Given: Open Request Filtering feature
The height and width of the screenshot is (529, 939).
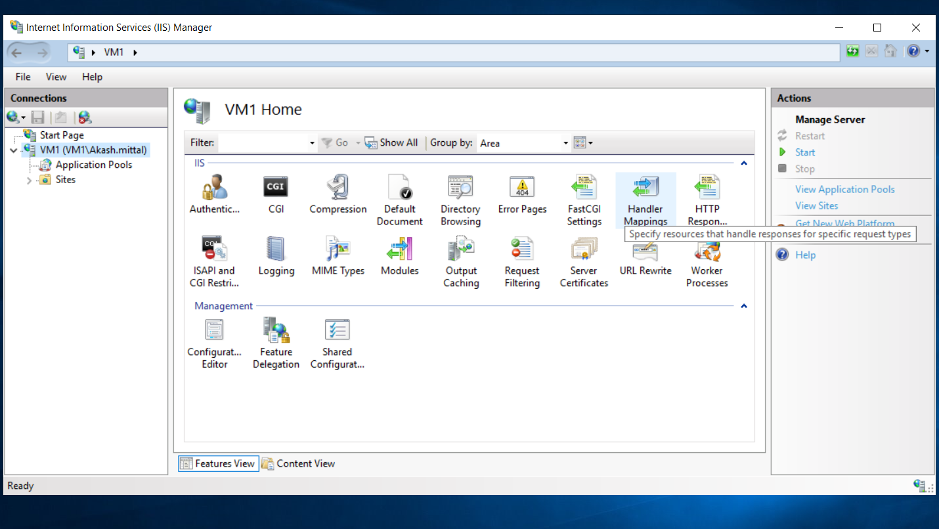Looking at the screenshot, I should pos(522,262).
